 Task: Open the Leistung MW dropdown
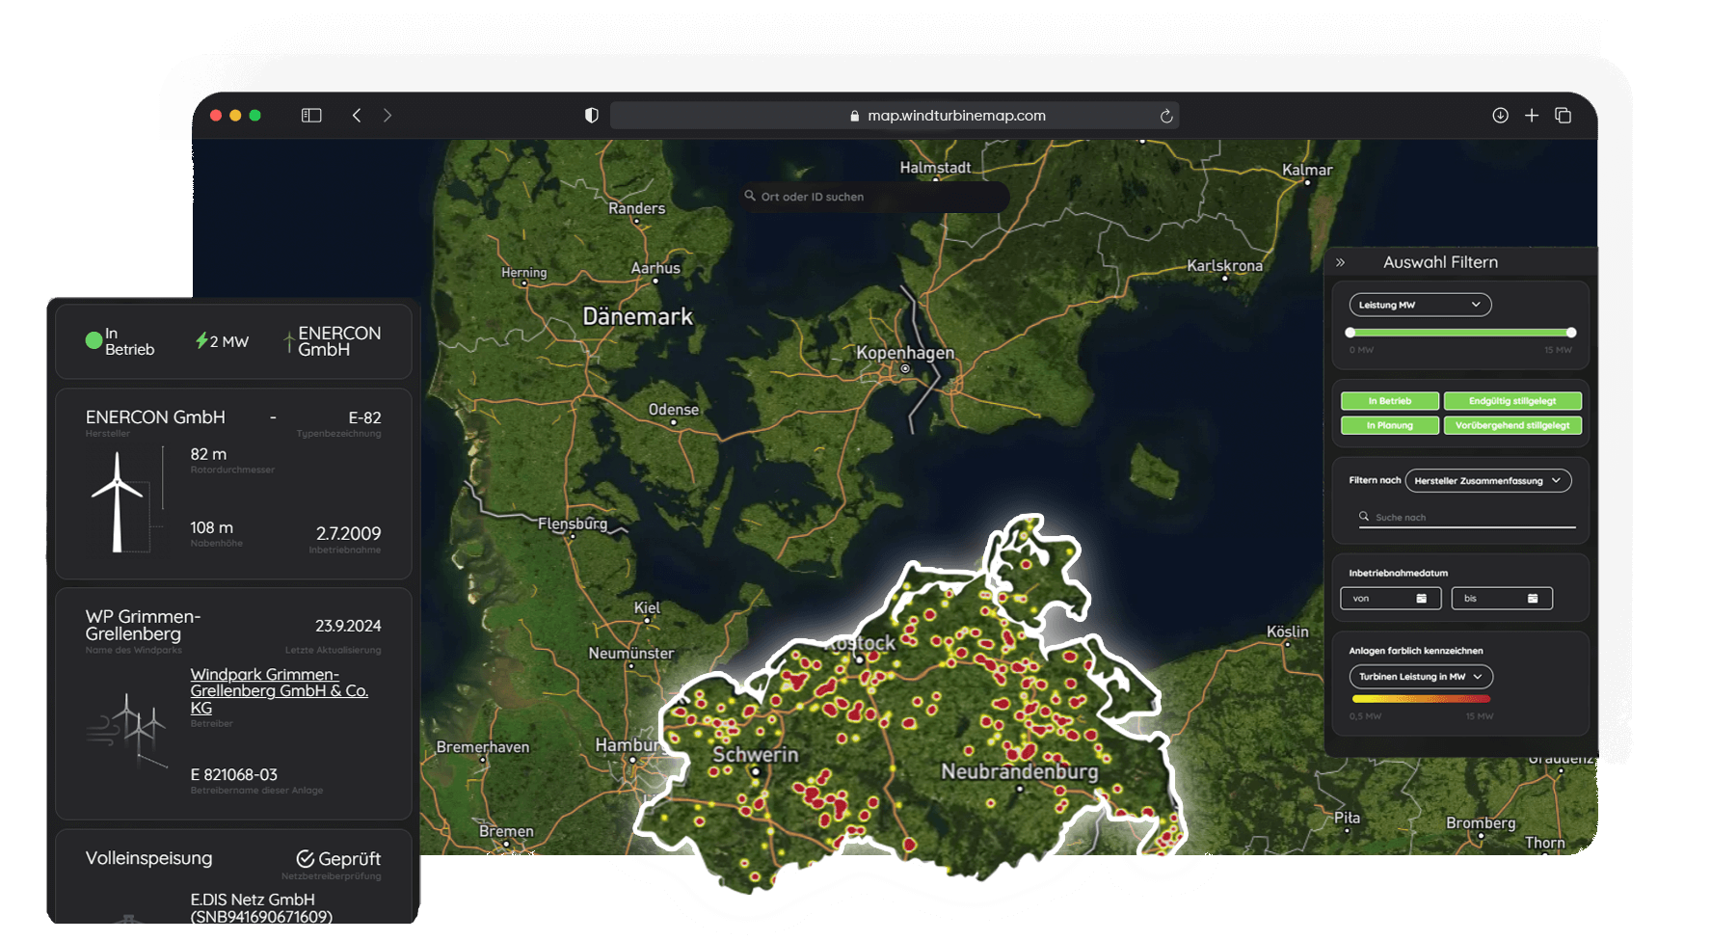tap(1420, 305)
